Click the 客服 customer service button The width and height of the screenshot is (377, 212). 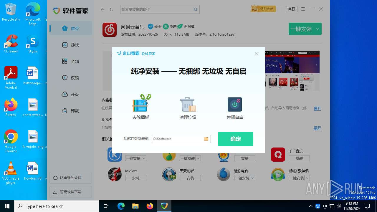point(292,9)
